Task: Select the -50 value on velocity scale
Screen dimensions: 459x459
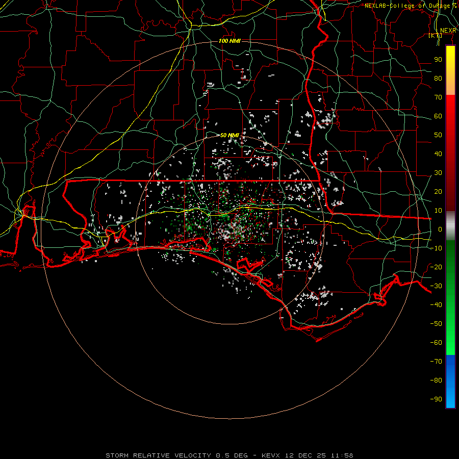Action: pyautogui.click(x=436, y=324)
